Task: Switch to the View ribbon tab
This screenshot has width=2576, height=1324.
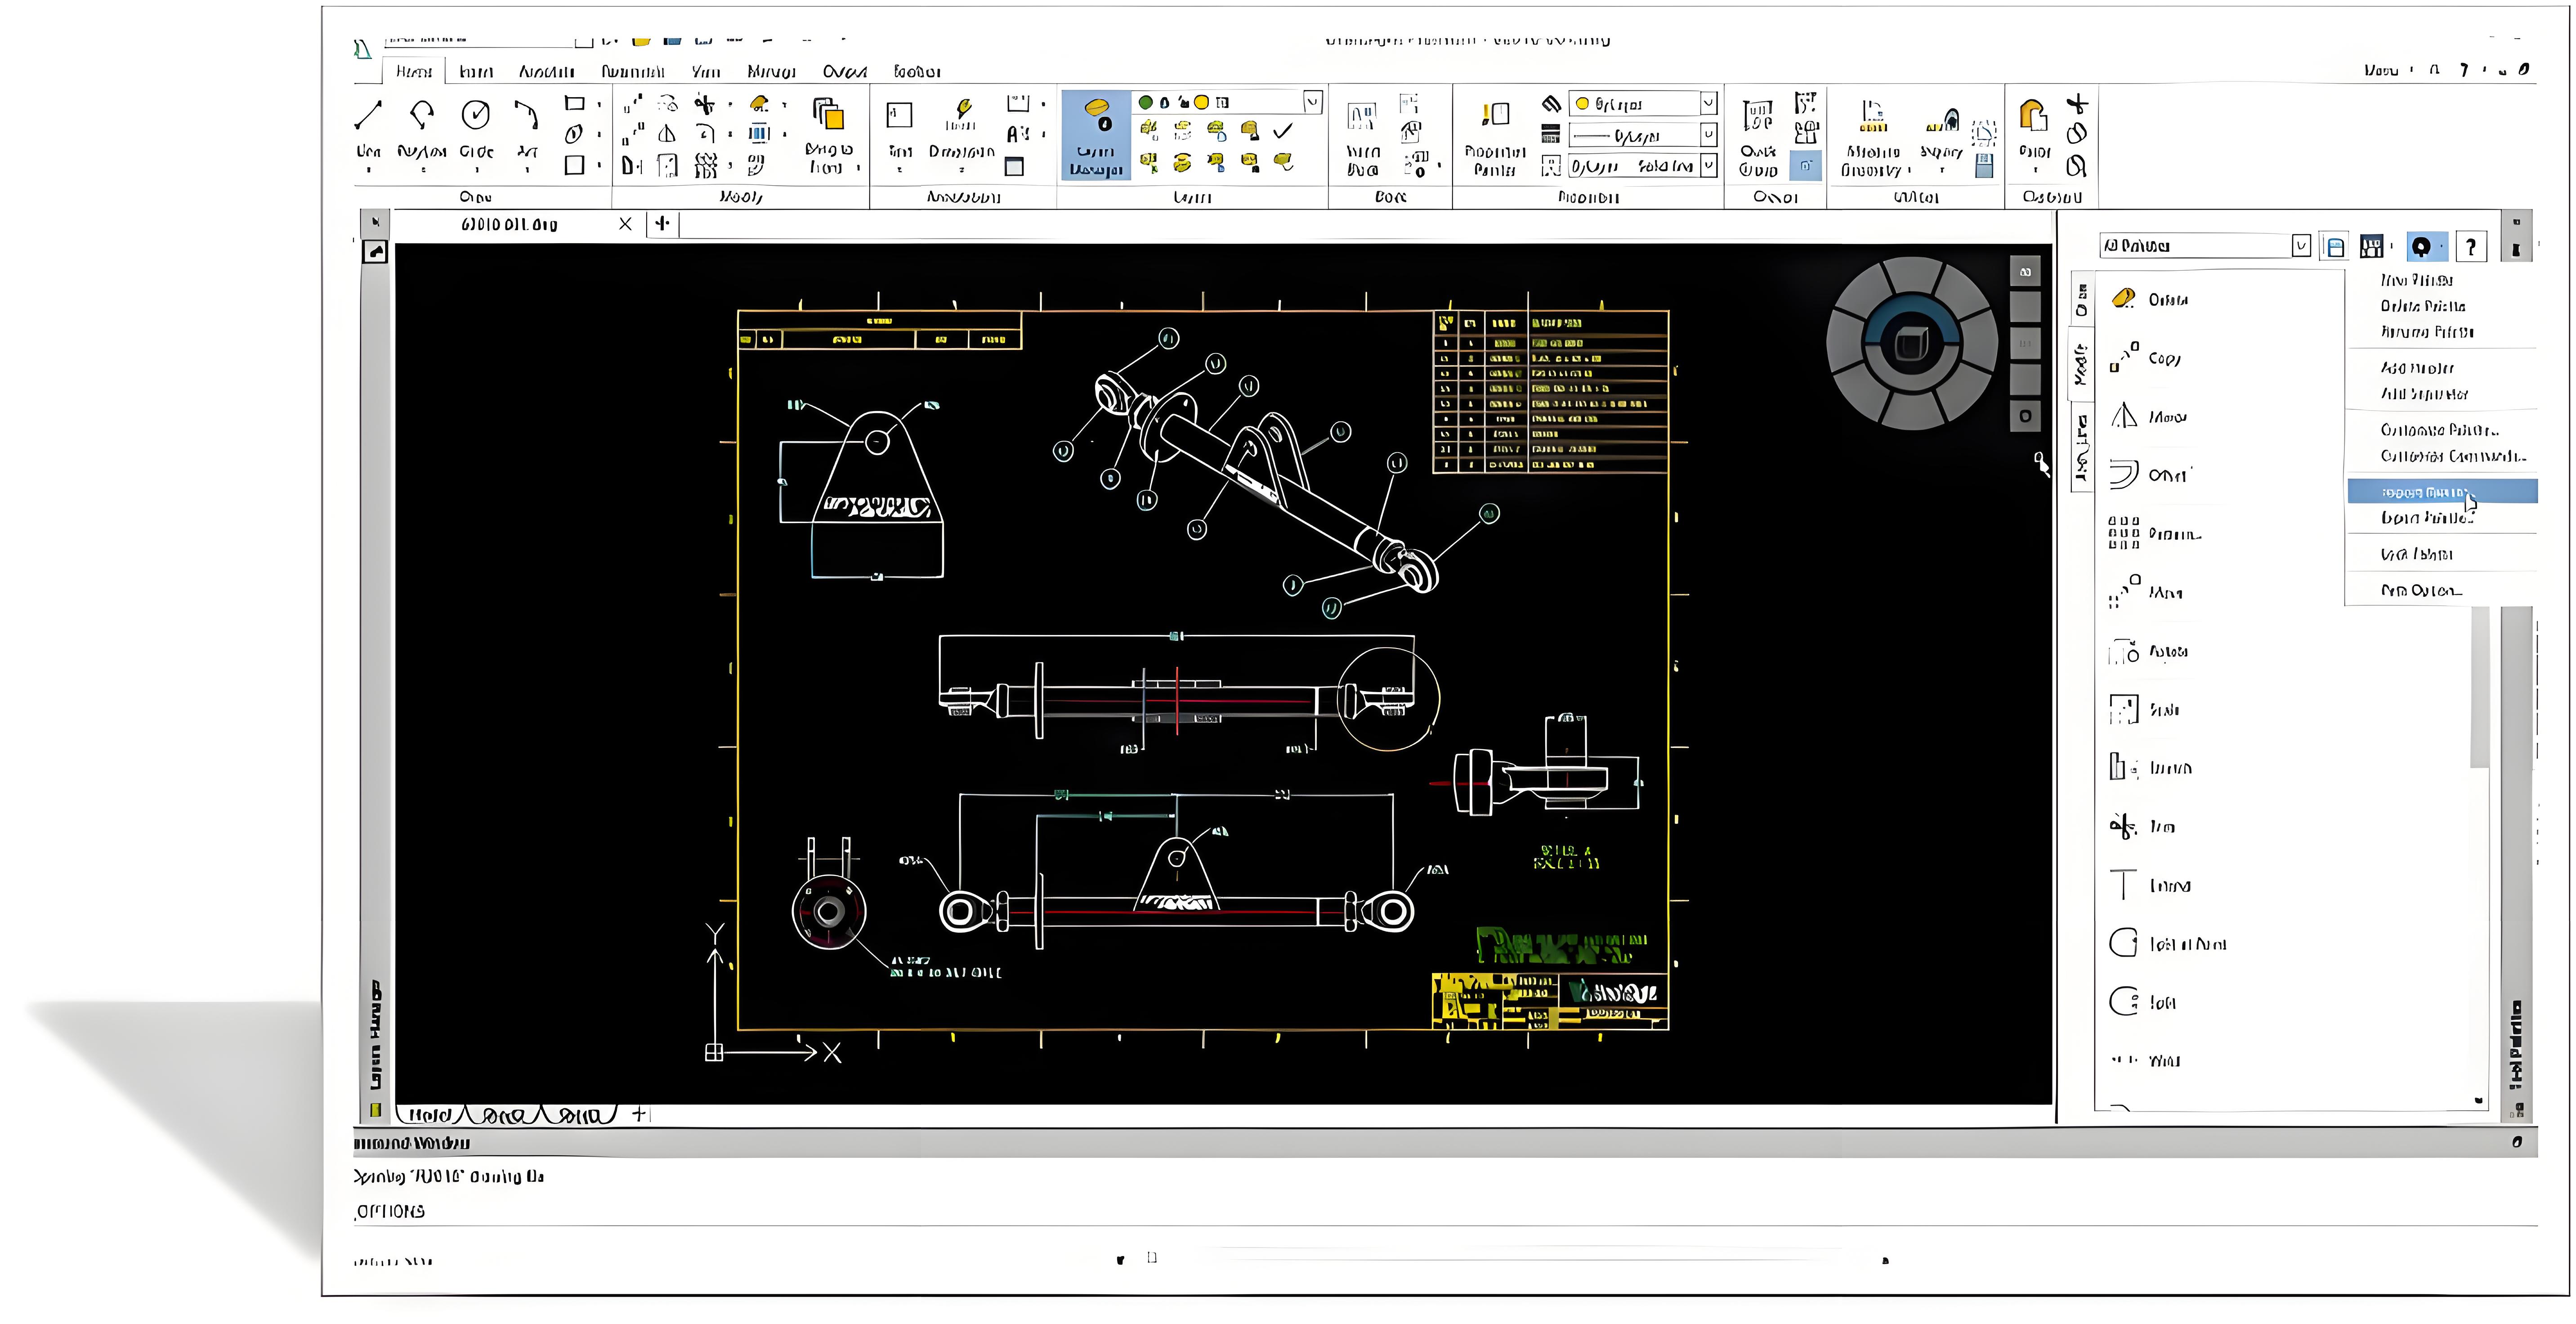Action: tap(706, 72)
